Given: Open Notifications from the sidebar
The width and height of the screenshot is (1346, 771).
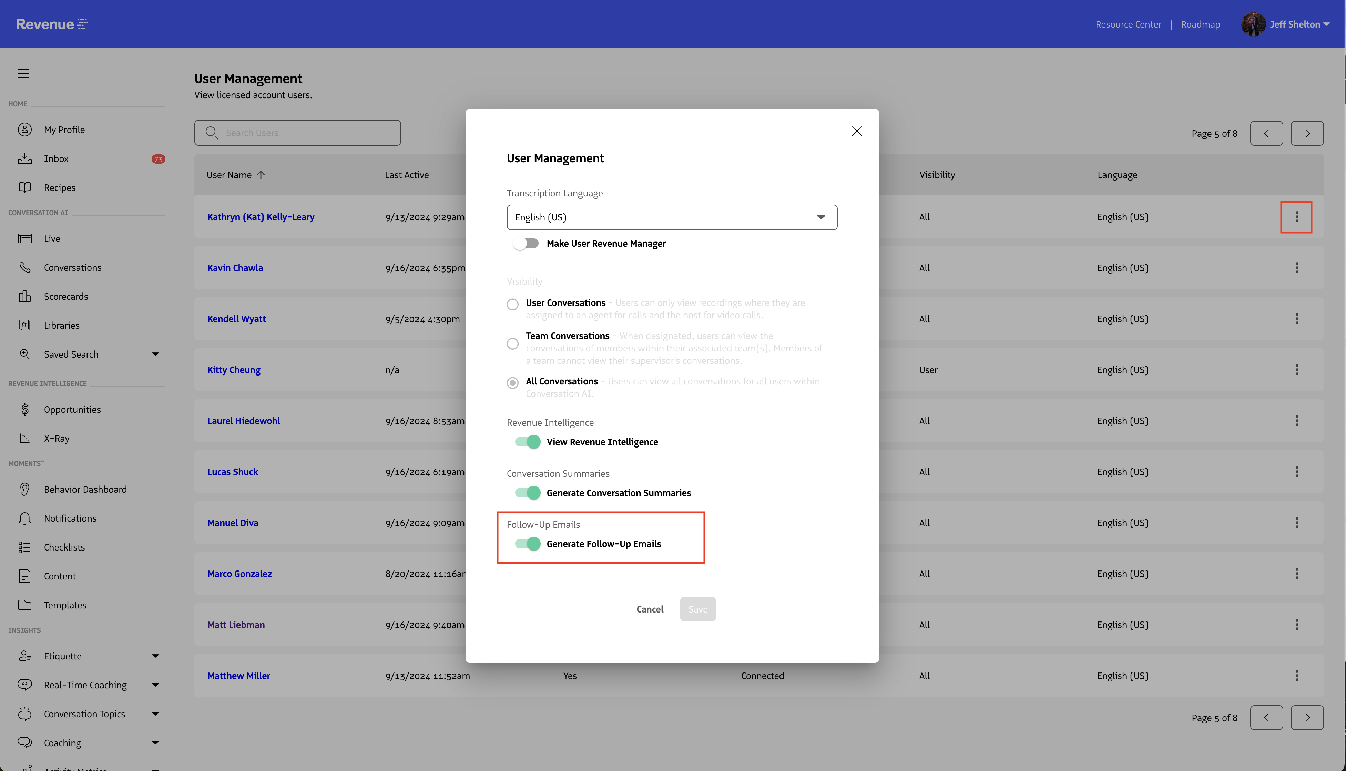Looking at the screenshot, I should coord(70,518).
